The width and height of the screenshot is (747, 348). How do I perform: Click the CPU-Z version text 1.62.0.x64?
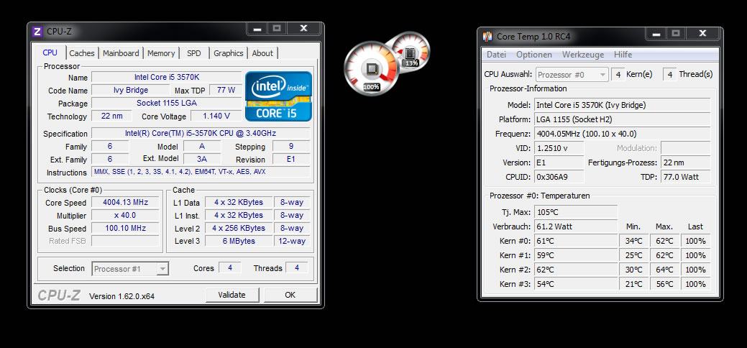(122, 296)
